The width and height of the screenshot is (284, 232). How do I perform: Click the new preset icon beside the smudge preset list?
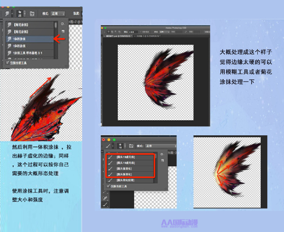[x=63, y=32]
